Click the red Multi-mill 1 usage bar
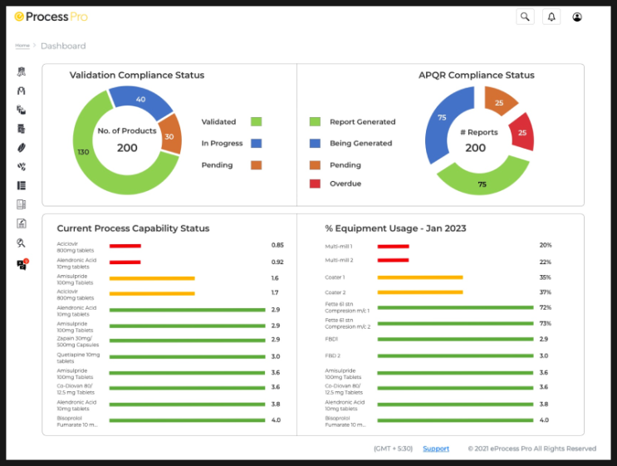617x466 pixels. coord(393,246)
